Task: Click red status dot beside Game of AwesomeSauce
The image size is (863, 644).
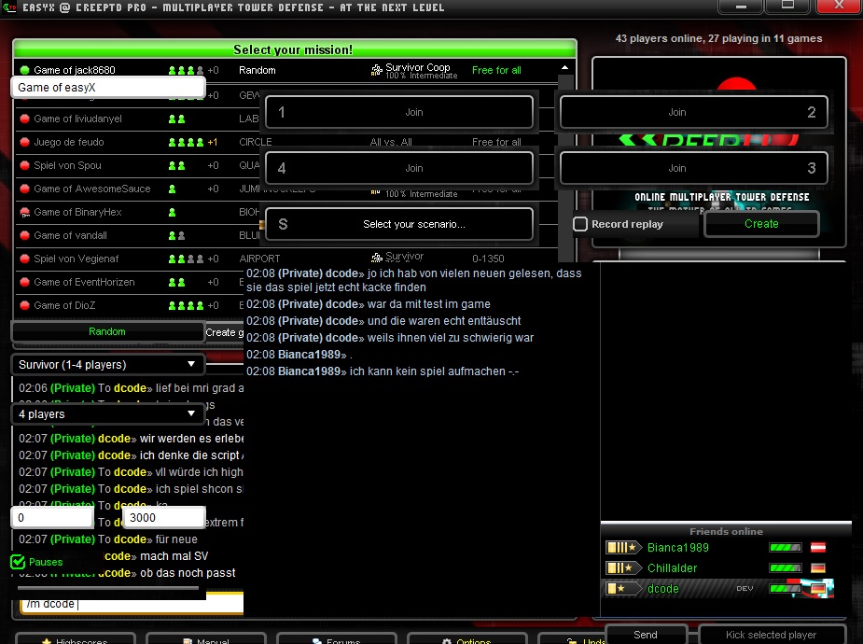Action: pyautogui.click(x=25, y=189)
